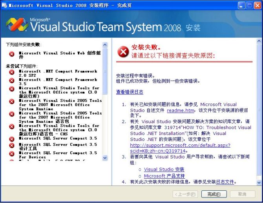Minimize the installer window
This screenshot has width=263, height=203.
click(241, 6)
